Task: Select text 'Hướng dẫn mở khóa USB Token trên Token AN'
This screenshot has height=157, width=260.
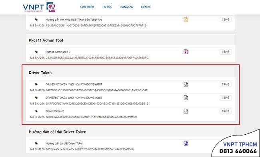Action: [x=74, y=20]
